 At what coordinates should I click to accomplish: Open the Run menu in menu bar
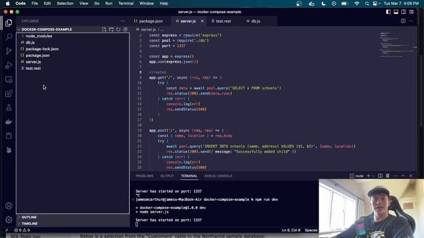pyautogui.click(x=109, y=3)
